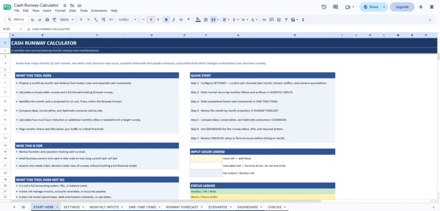Format as percent
Image resolution: width=440 pixels, height=211 pixels.
[x=89, y=20]
